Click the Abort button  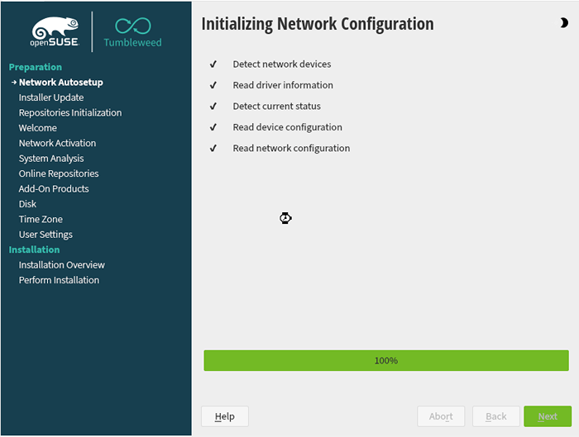point(441,416)
